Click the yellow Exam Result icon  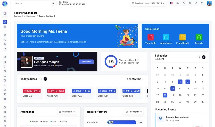click(183, 37)
